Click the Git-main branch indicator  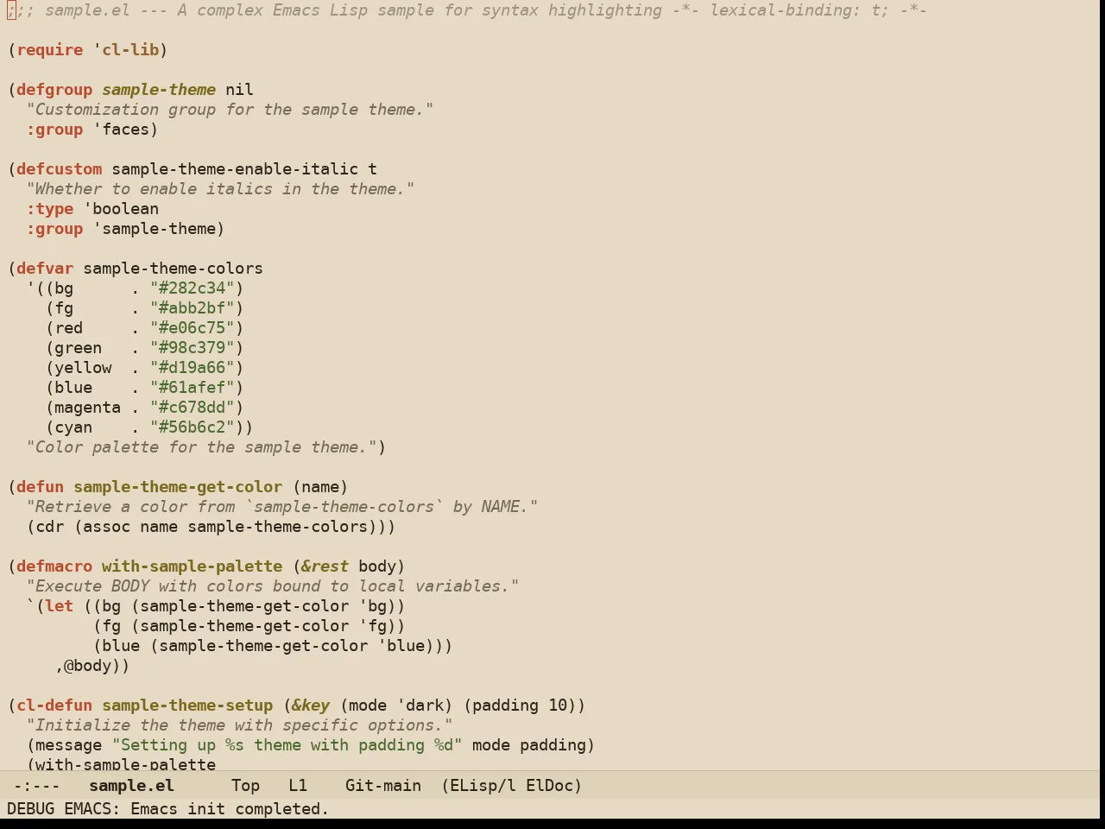(x=383, y=786)
